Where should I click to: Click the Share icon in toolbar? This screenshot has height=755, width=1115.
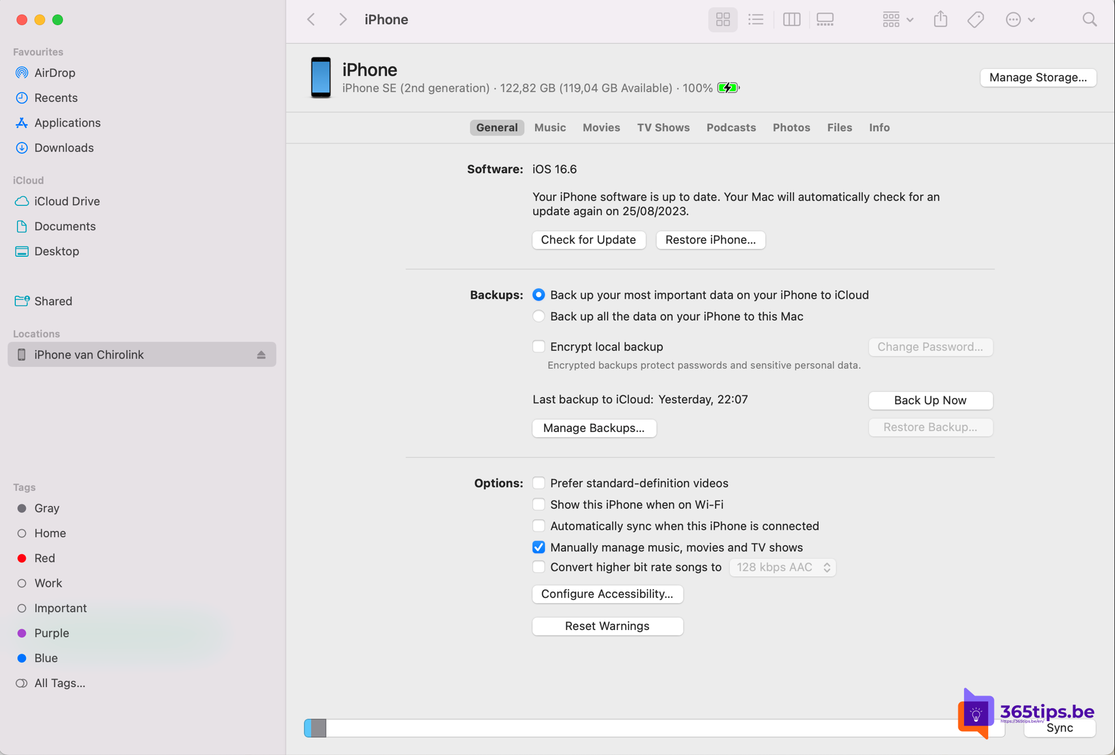coord(940,20)
